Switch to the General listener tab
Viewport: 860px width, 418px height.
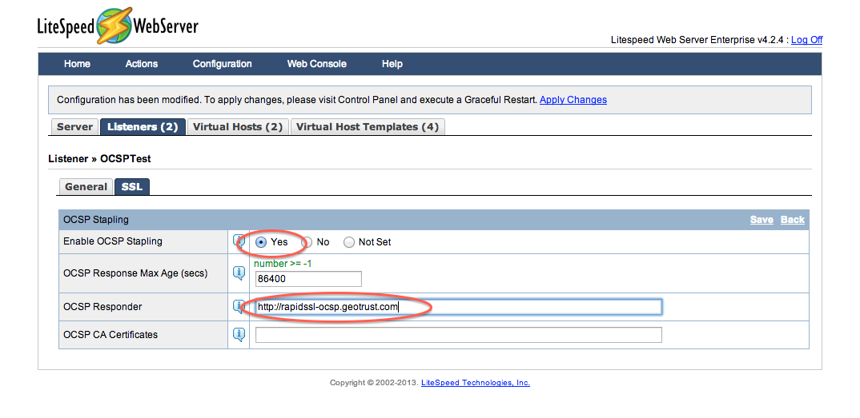click(86, 186)
